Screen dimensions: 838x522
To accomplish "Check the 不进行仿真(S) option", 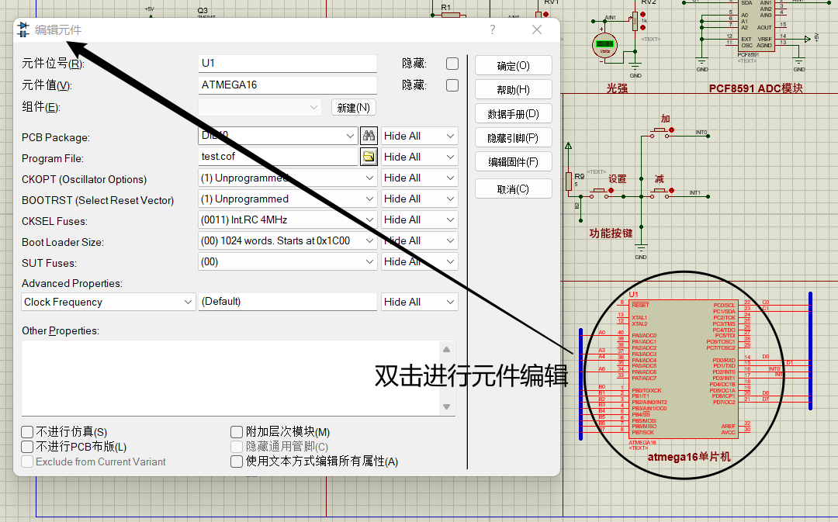I will coord(26,430).
